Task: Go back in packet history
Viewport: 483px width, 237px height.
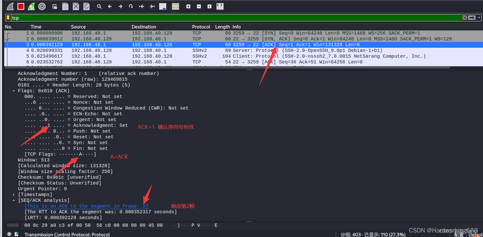Action: (x=110, y=6)
